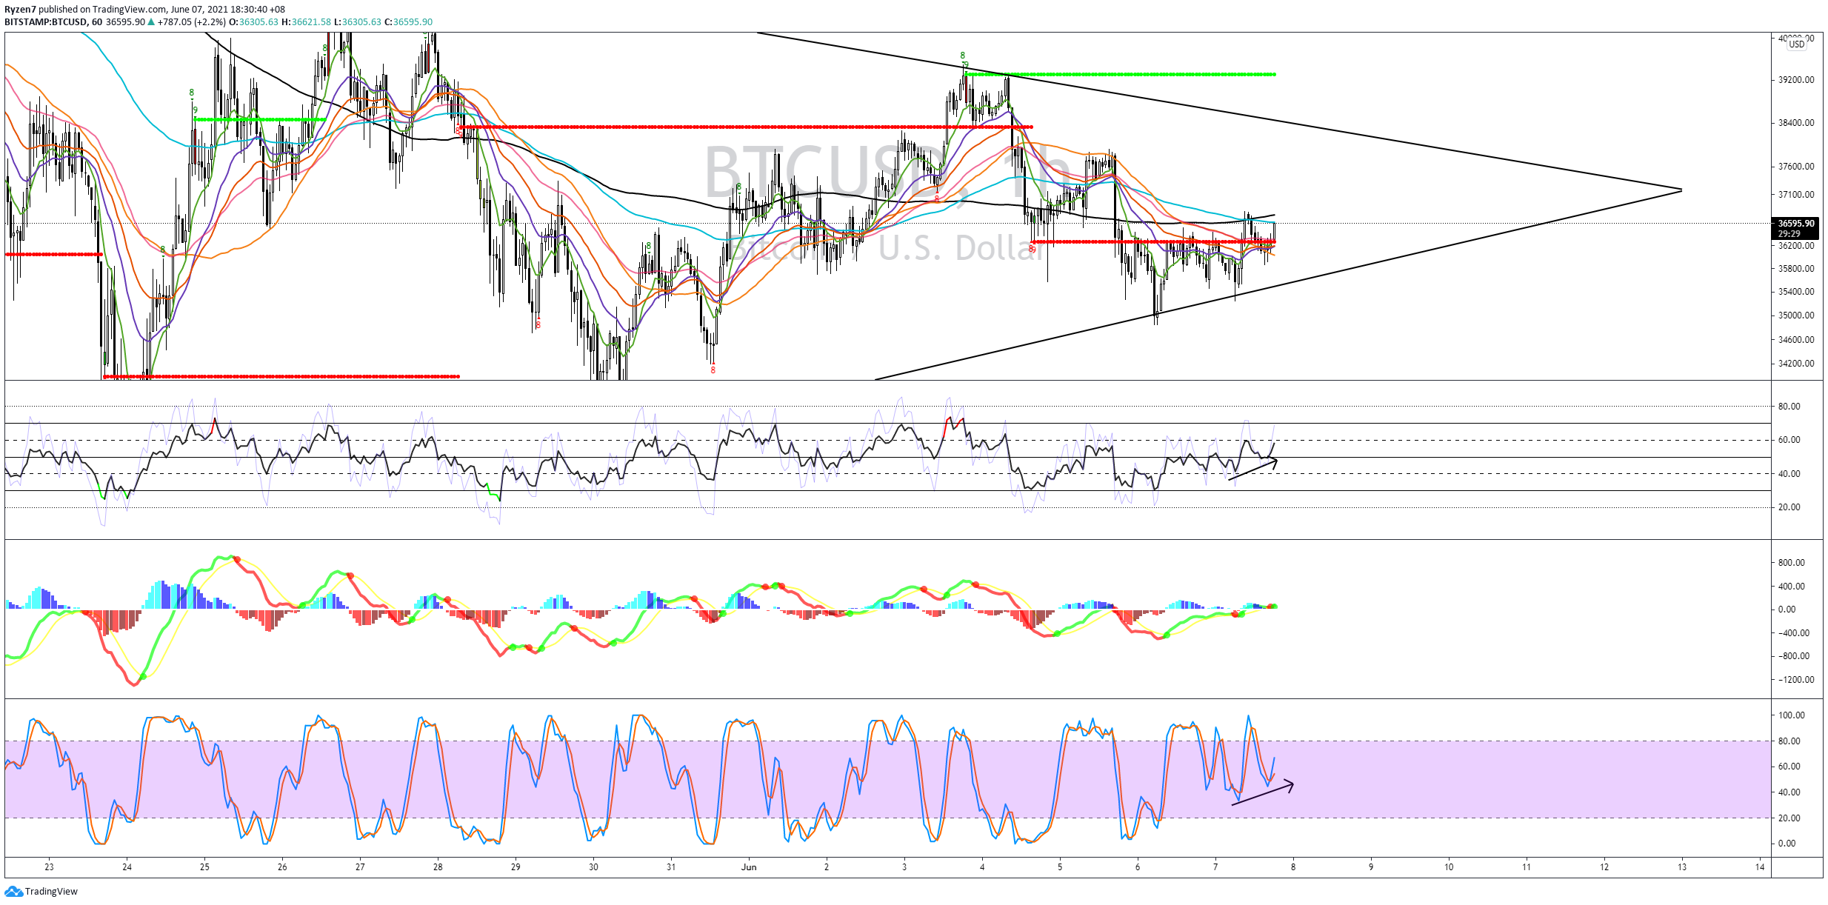Click the green dotted resistance line near 39200
Viewport: 1828px width, 905px height.
[x=1119, y=74]
